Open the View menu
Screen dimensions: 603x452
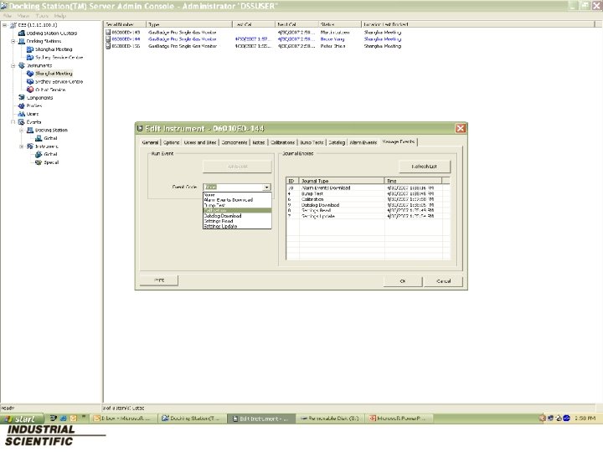pos(23,16)
